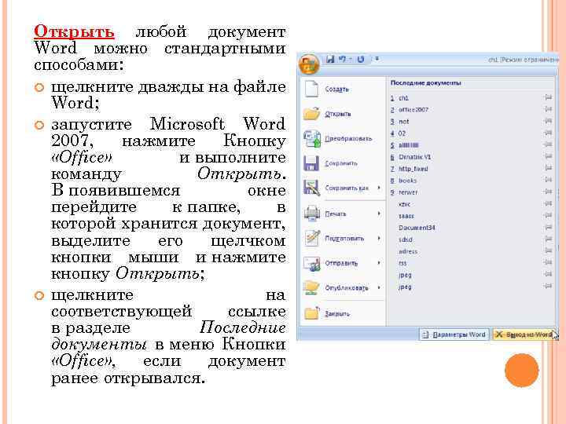
Task: Expand the Отправить submenu arrow
Action: tap(379, 263)
